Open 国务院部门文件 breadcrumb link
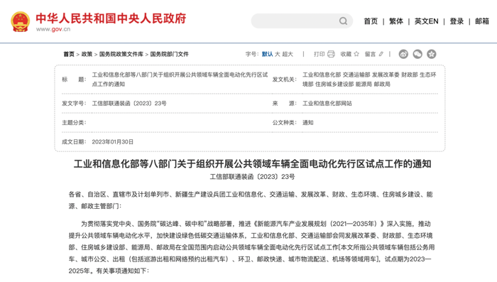Screen dimensions: 497x282 (169, 54)
